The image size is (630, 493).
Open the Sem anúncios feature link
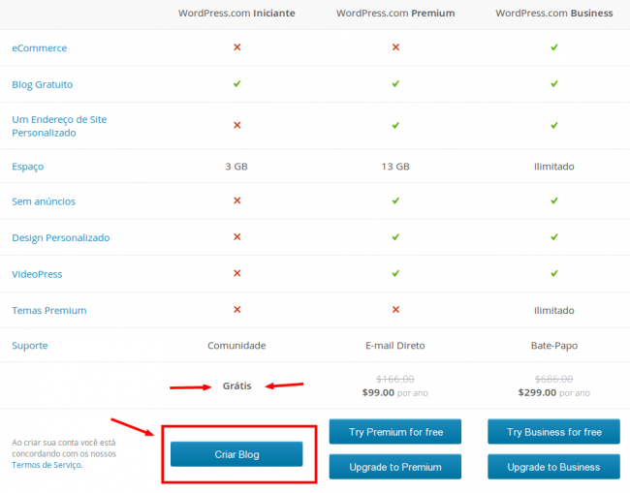44,201
